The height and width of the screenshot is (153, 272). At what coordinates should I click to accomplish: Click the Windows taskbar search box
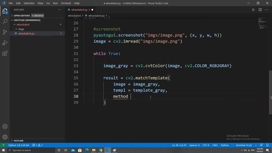coord(31,150)
